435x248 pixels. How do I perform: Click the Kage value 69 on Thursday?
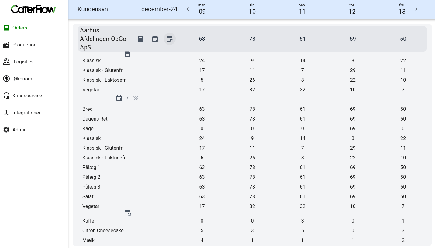(353, 128)
